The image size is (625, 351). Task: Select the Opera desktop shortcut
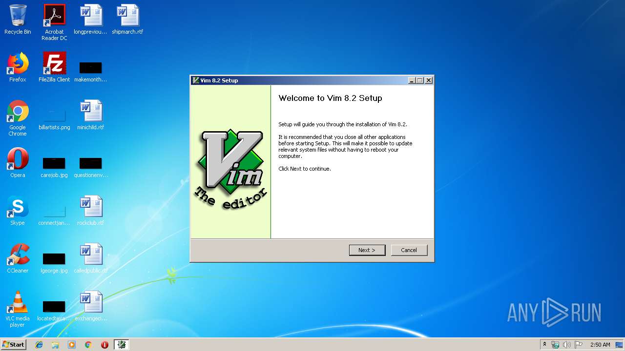coord(18,163)
